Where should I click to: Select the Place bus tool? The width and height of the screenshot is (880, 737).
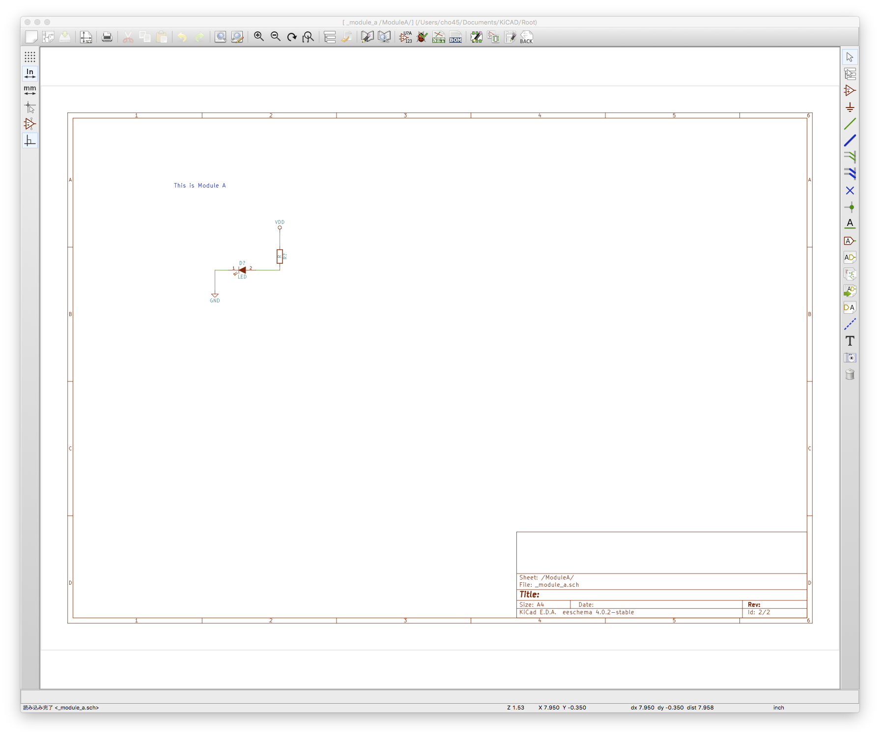(850, 140)
